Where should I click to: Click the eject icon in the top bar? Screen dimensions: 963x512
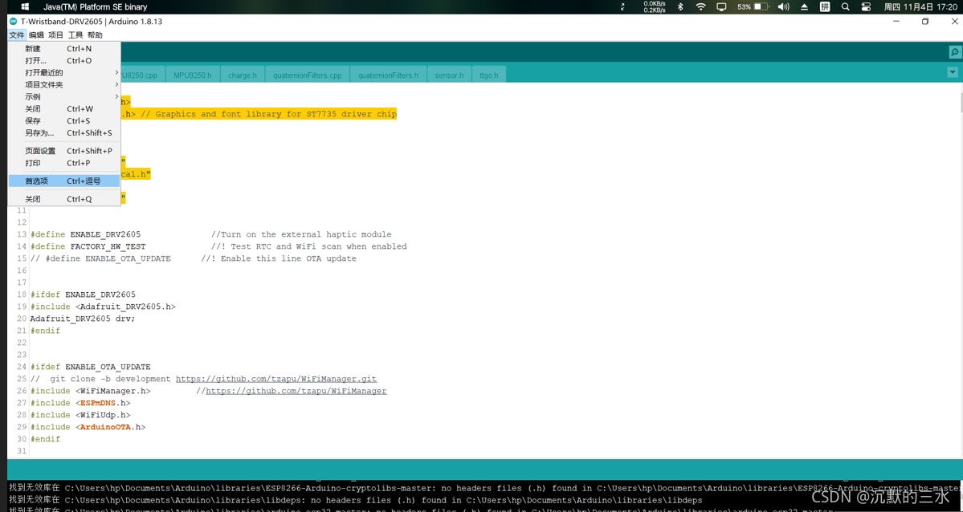[804, 6]
